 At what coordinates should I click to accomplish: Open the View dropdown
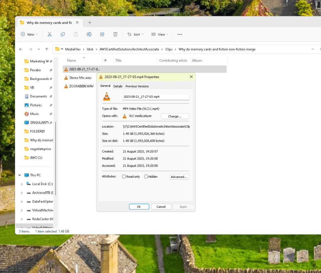click(x=160, y=34)
